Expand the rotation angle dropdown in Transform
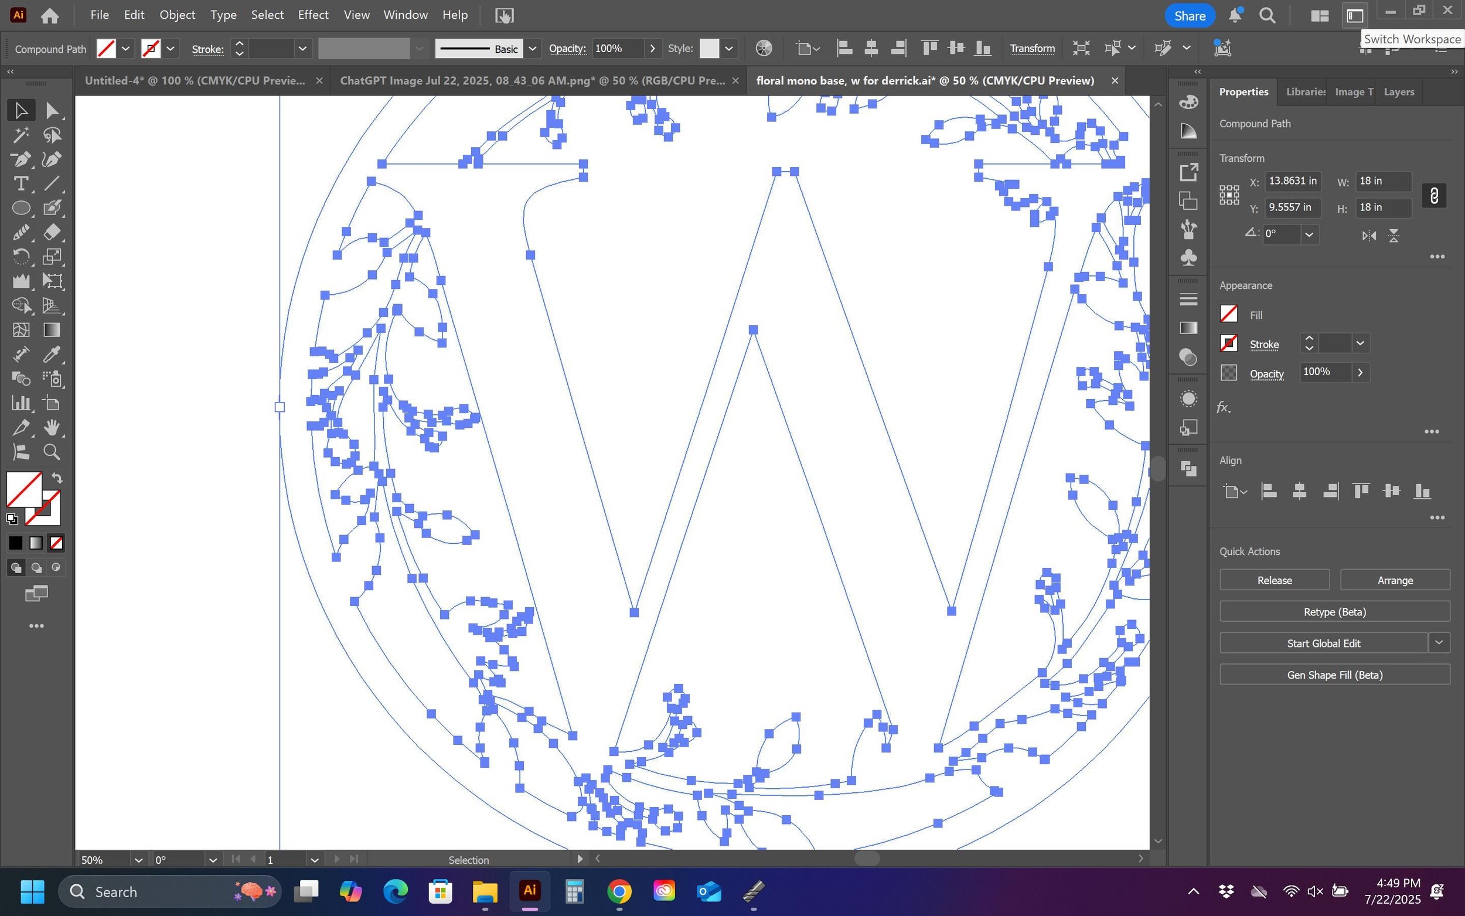 tap(1309, 234)
